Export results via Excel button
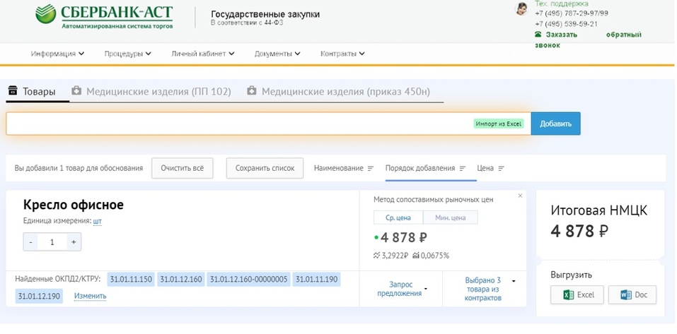This screenshot has width=677, height=334. (x=577, y=294)
